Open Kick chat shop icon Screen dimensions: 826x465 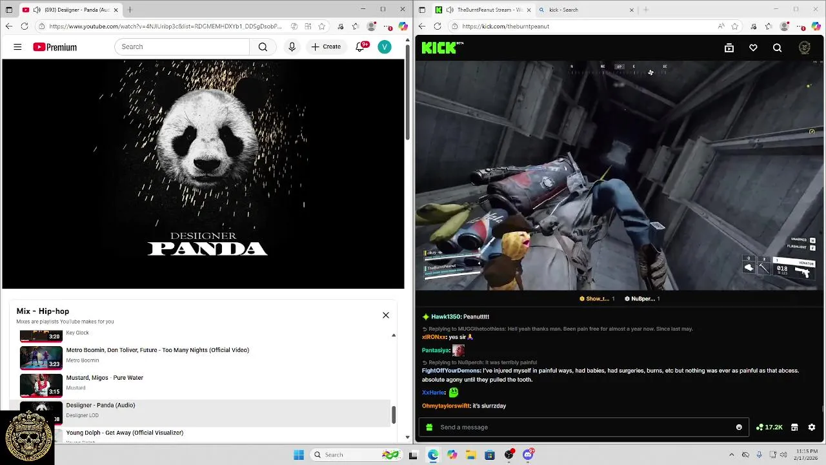pos(794,427)
